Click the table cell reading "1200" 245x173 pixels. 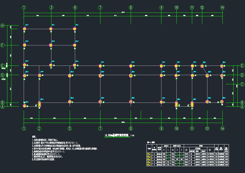click(x=173, y=159)
